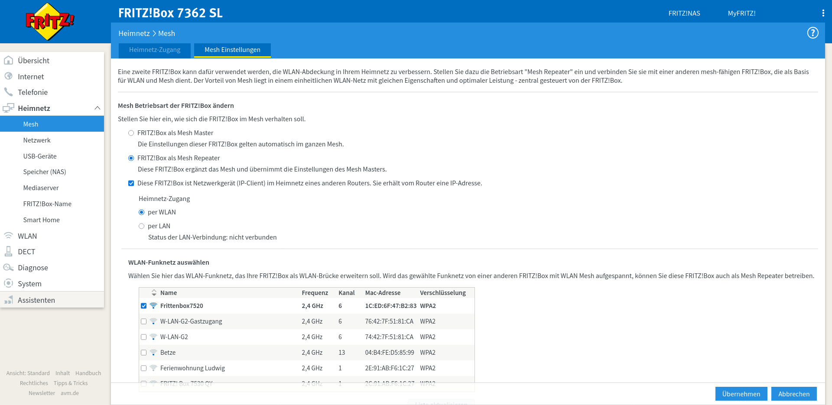Click MAC address 74:42:7F:51:81:CA
The image size is (832, 405).
point(389,337)
